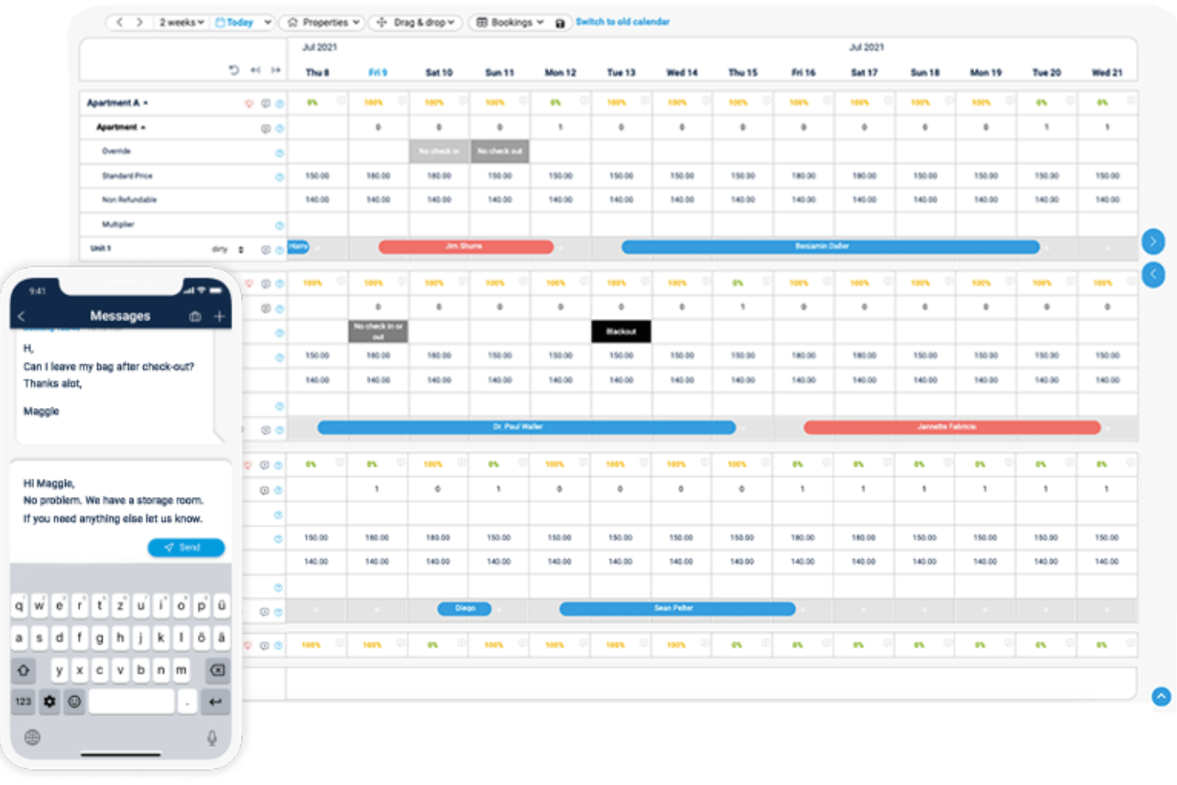The height and width of the screenshot is (785, 1177).
Task: Tap the back arrow in Messages header
Action: [21, 316]
